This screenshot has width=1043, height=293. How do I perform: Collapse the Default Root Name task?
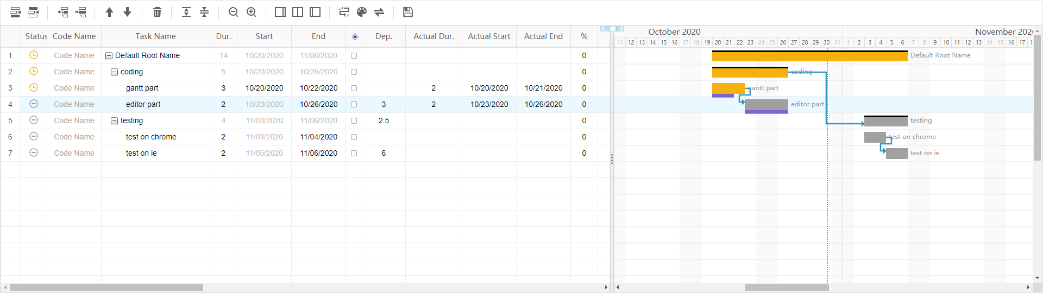click(109, 55)
